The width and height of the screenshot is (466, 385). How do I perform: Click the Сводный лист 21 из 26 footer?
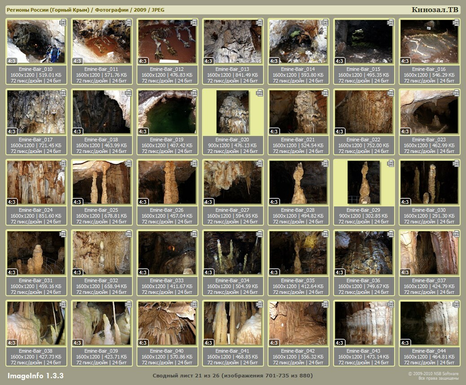[233, 376]
